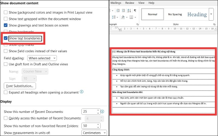Apply the Heading style
This screenshot has height=136, width=218.
pyautogui.click(x=197, y=14)
